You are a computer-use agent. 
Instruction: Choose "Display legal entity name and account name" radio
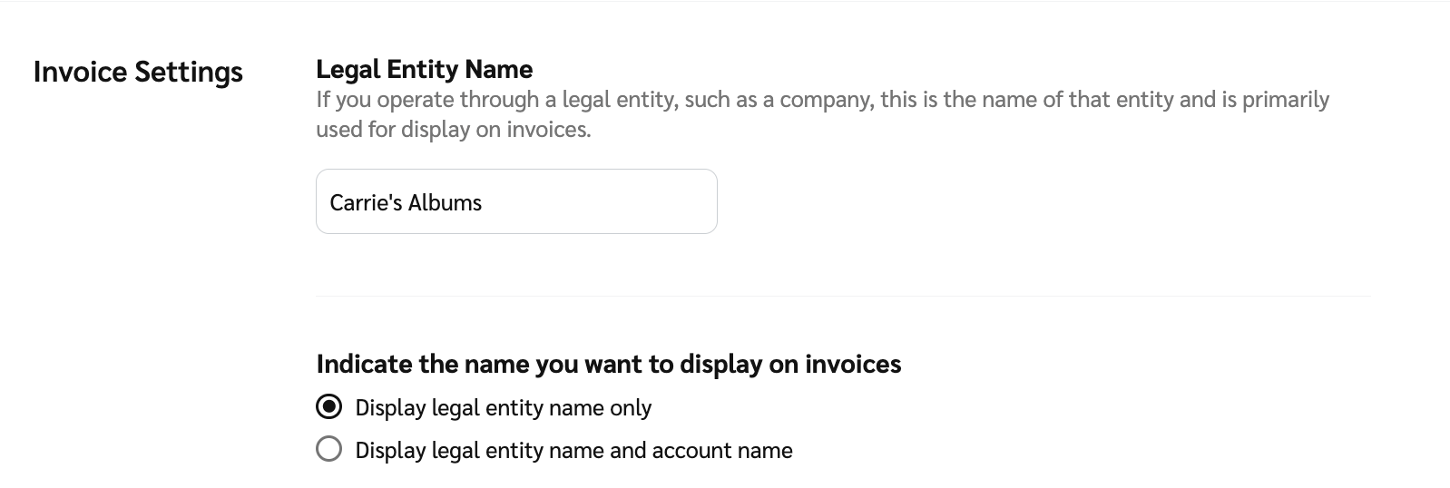(x=328, y=449)
